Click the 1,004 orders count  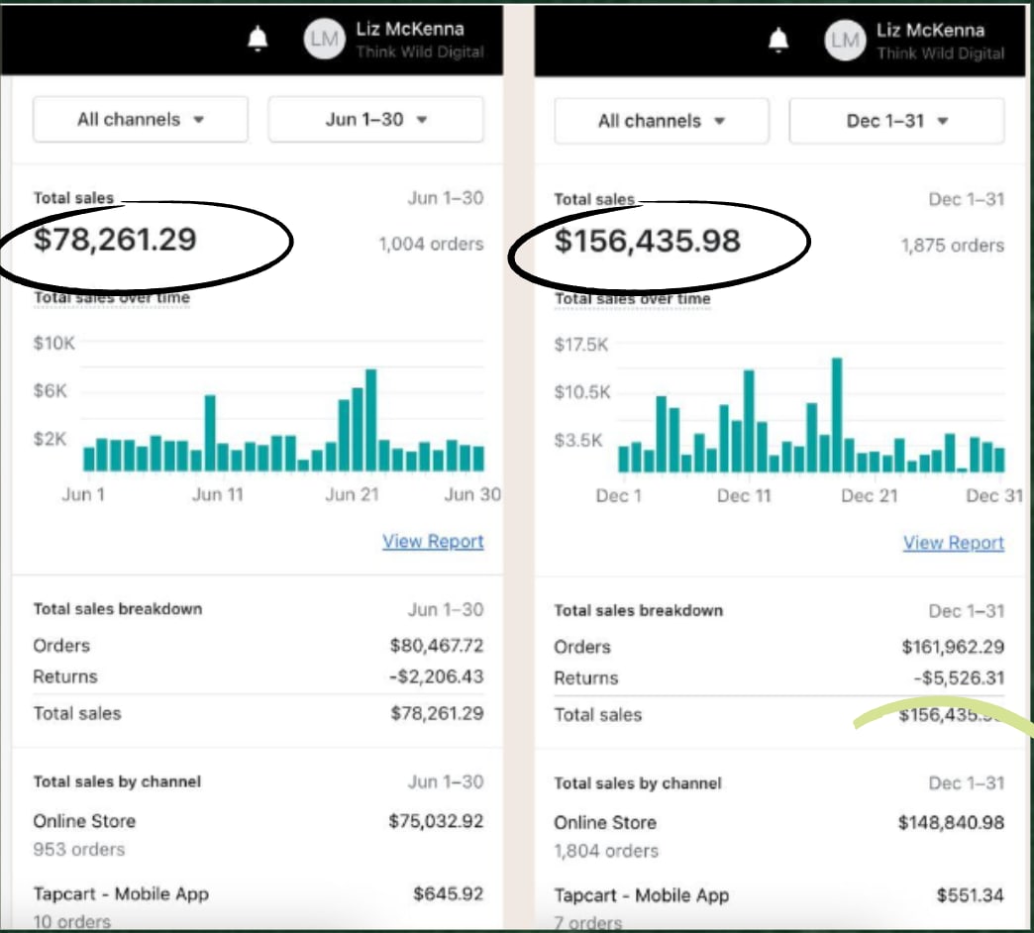click(x=431, y=244)
